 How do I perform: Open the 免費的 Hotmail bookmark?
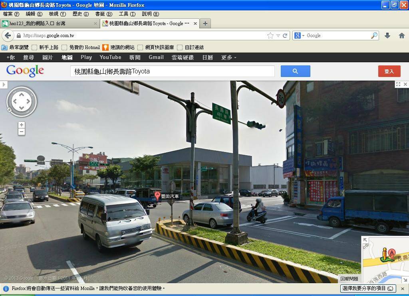tap(81, 47)
